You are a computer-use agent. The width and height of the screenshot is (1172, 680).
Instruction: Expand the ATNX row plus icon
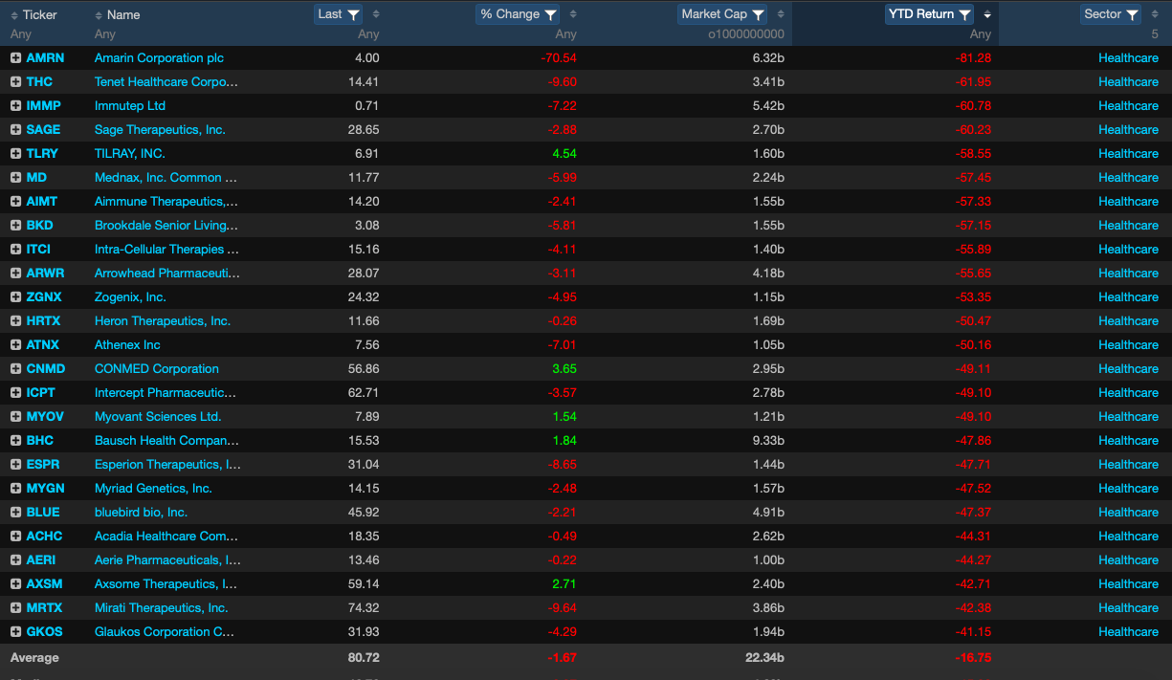coord(15,345)
